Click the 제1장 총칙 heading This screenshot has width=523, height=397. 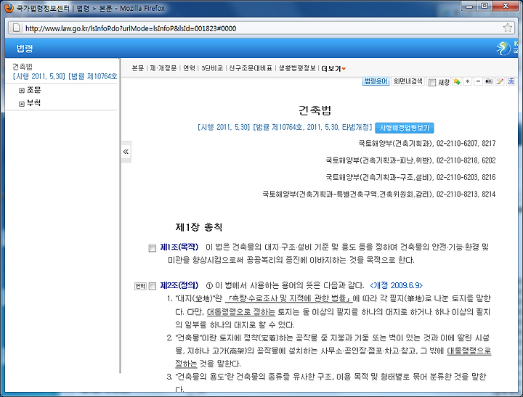[x=199, y=227]
